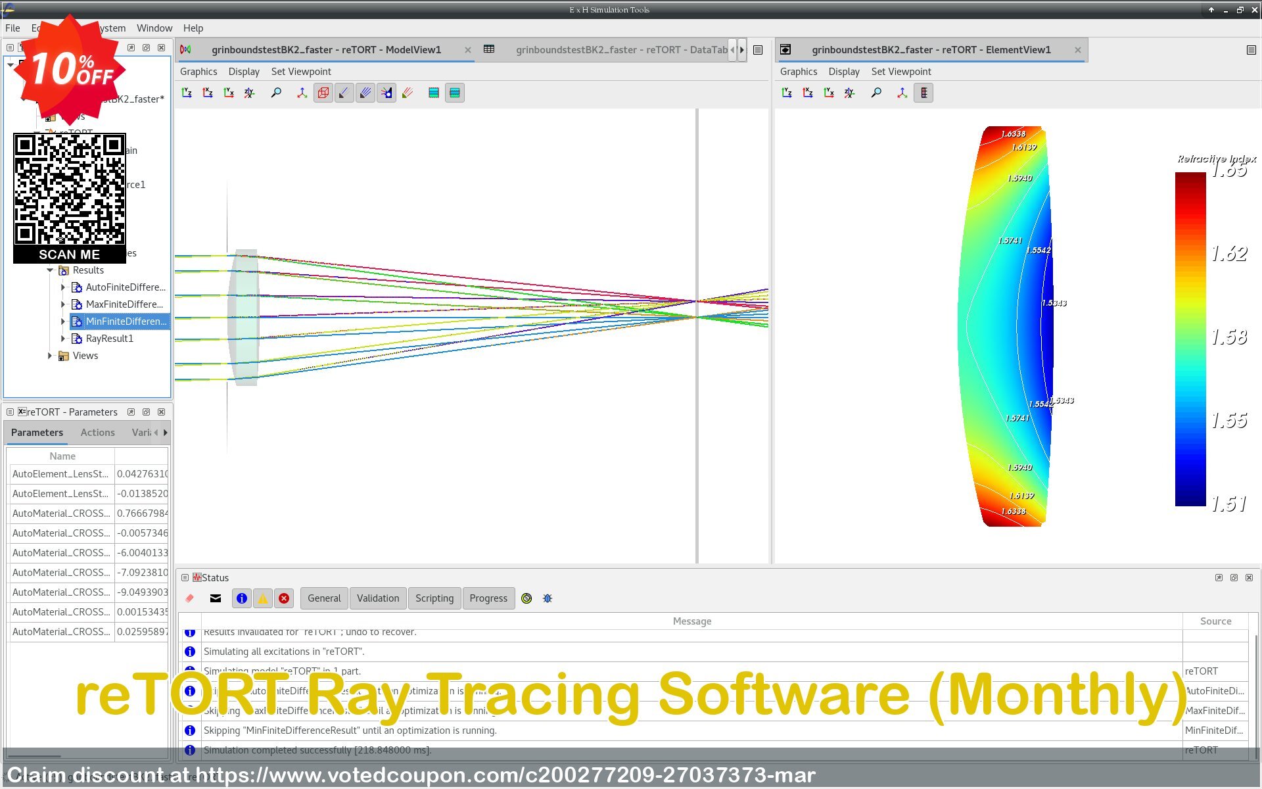The width and height of the screenshot is (1262, 789).
Task: Show Validation status messages
Action: click(x=378, y=598)
